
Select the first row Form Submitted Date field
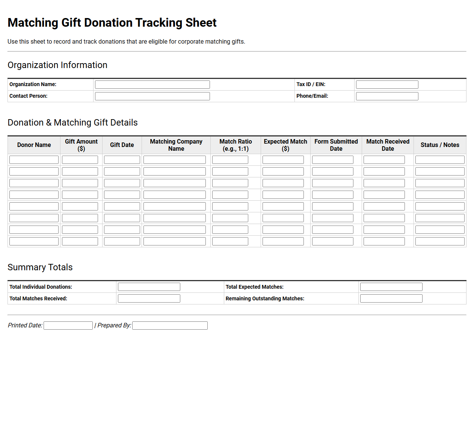333,160
